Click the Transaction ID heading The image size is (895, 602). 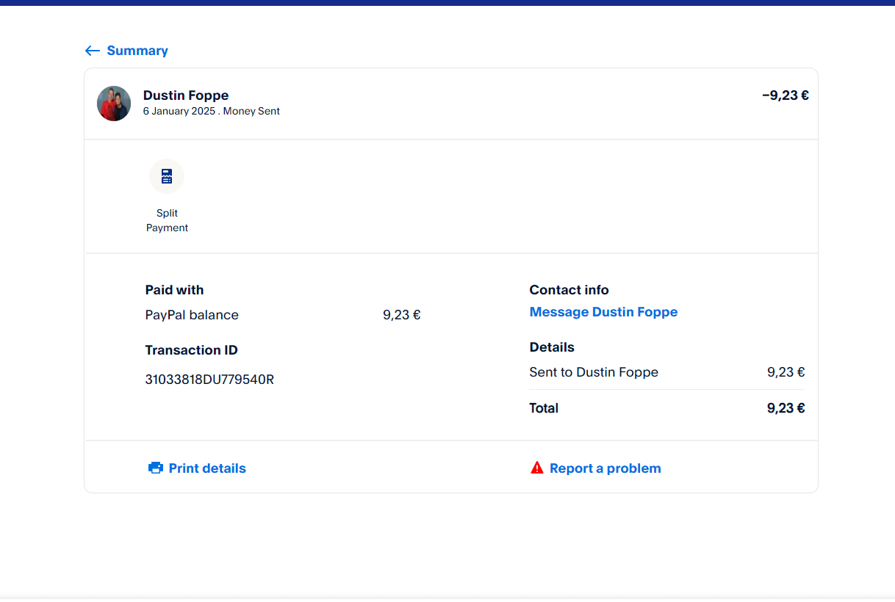click(x=191, y=350)
